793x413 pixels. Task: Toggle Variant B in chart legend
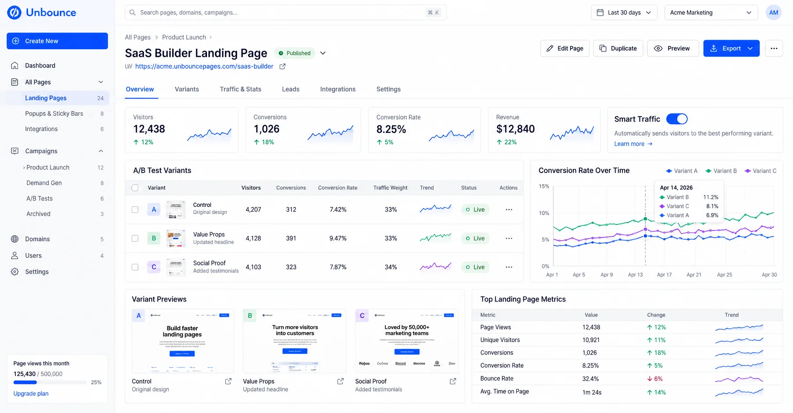click(x=721, y=171)
